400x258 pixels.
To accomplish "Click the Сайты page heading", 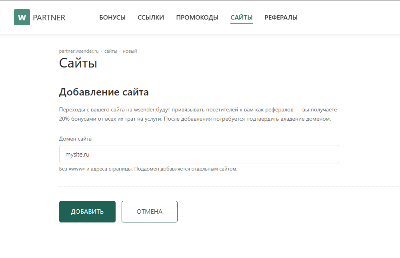I will tap(78, 63).
